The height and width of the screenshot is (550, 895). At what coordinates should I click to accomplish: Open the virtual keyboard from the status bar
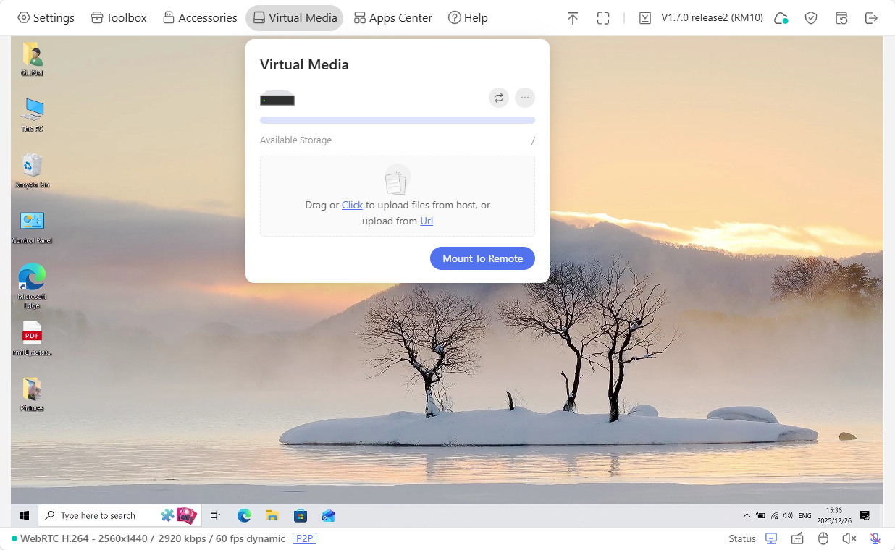[x=797, y=538]
